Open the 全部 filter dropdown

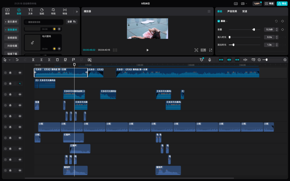point(72,22)
